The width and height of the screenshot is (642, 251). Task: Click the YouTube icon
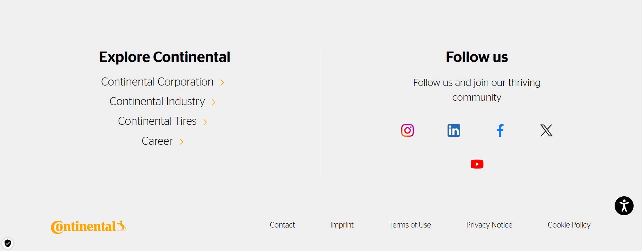click(x=477, y=164)
